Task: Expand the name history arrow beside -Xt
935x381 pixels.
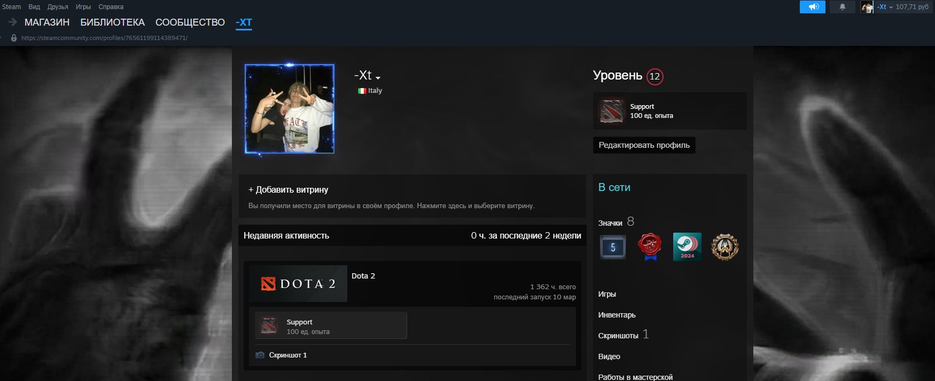Action: 378,78
